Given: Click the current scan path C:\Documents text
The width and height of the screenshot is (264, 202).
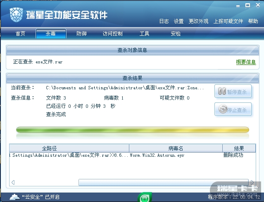Looking at the screenshot, I should [125, 88].
